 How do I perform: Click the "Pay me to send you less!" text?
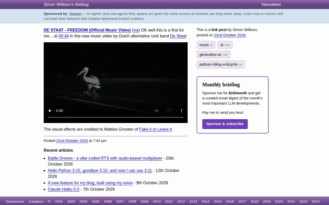(x=223, y=112)
